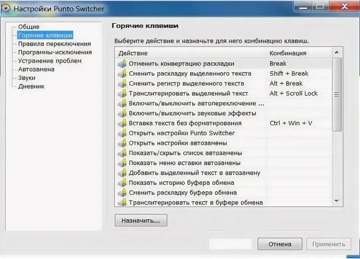Click icon beside "Отменить конвертацию раскладки"
Image resolution: width=360 pixels, height=259 pixels.
pos(122,64)
